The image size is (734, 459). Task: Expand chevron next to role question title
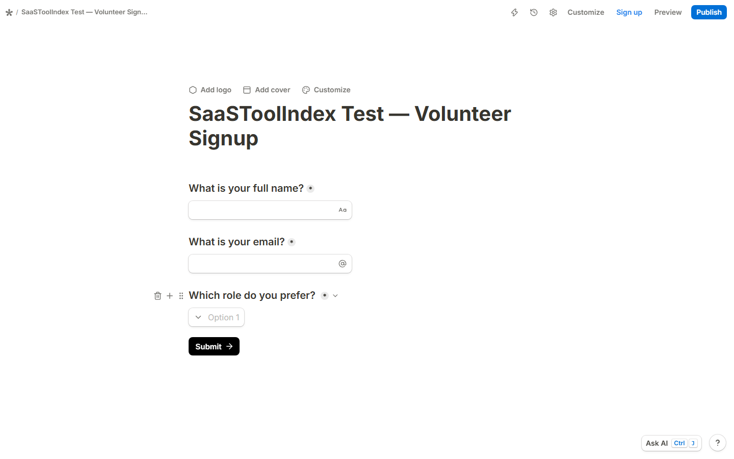335,296
